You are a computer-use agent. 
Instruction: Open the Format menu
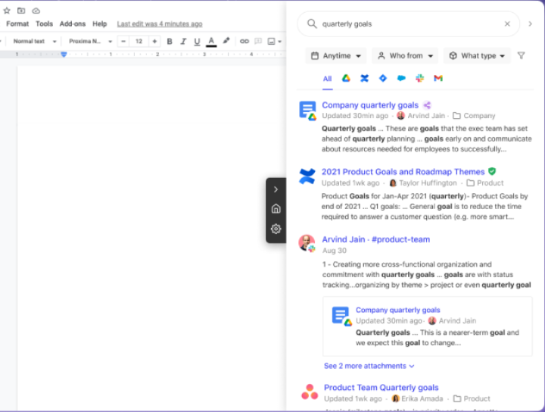pos(17,24)
